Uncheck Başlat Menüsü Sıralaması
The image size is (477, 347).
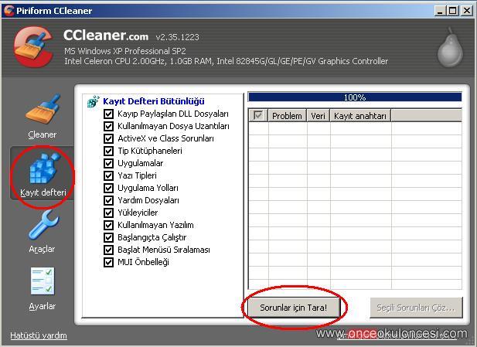[x=108, y=250]
